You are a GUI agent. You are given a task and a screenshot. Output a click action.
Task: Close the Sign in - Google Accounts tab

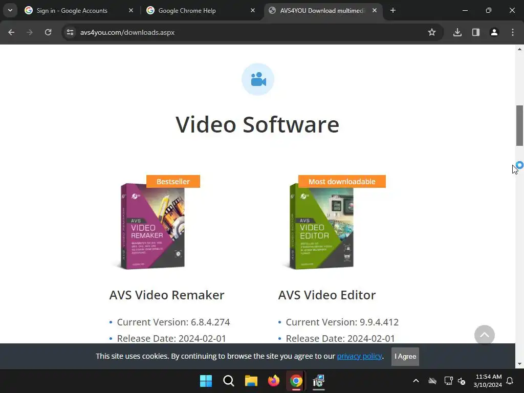coord(131,10)
